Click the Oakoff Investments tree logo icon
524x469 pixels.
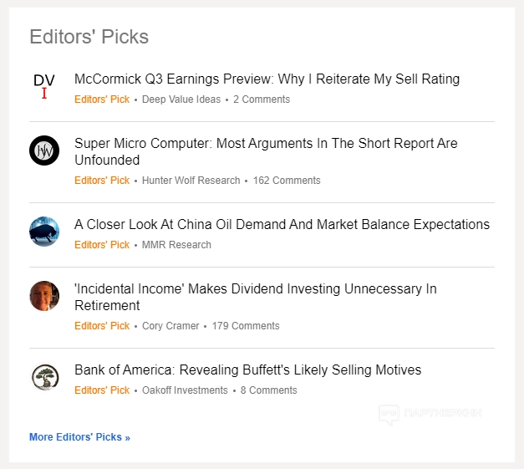tap(44, 377)
